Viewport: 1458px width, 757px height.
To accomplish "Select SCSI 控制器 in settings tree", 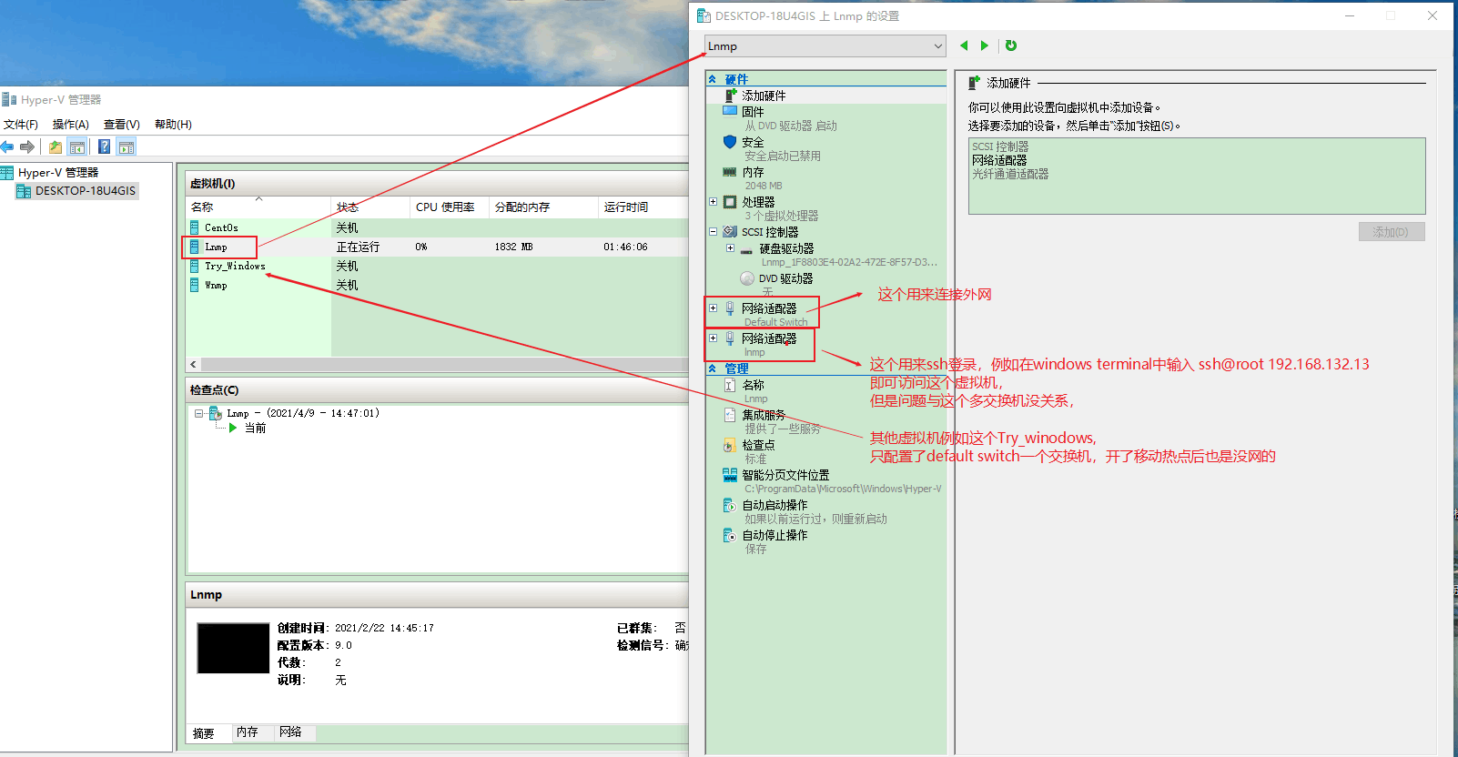I will pyautogui.click(x=769, y=232).
